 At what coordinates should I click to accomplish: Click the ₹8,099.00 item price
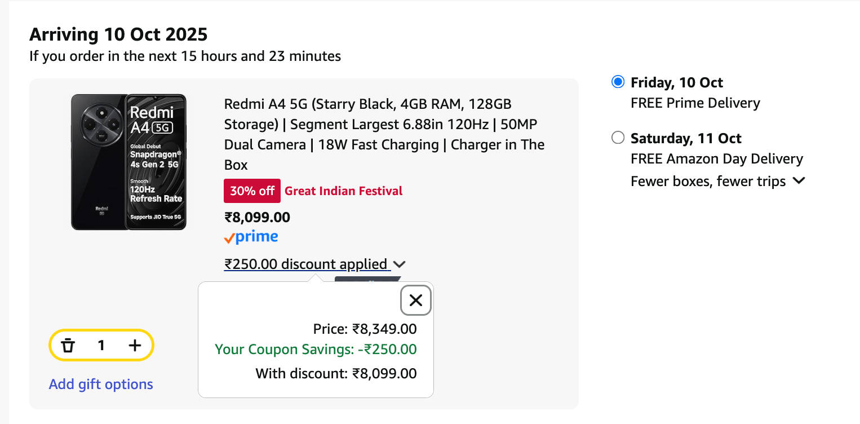coord(258,218)
